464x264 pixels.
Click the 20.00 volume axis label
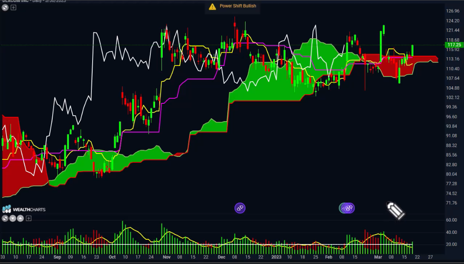(451, 244)
